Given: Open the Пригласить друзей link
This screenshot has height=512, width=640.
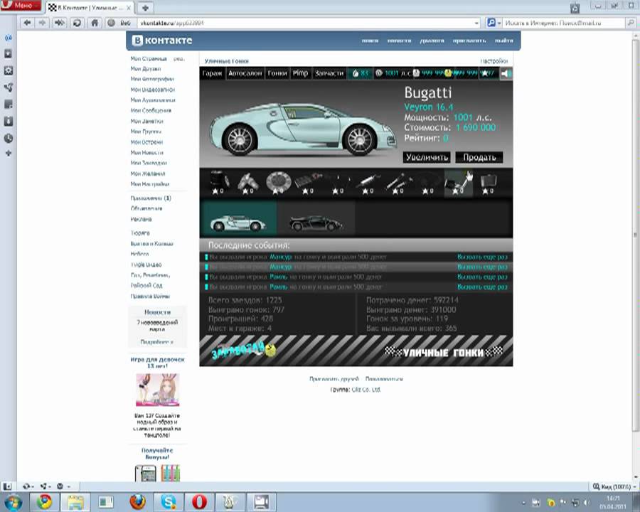Looking at the screenshot, I should [334, 379].
